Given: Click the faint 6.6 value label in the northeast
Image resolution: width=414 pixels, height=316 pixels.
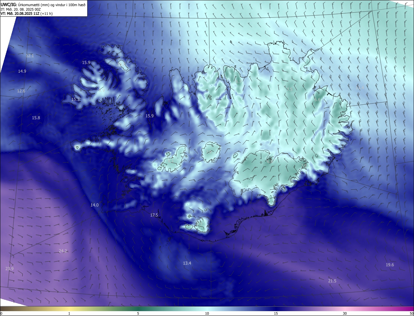Looking at the screenshot, I should point(317,100).
